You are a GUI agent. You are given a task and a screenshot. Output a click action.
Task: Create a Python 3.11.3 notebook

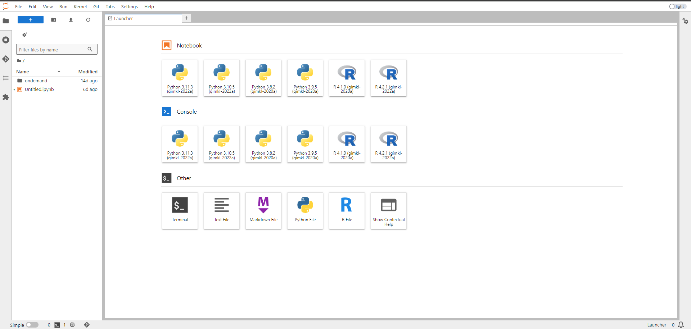pyautogui.click(x=180, y=78)
